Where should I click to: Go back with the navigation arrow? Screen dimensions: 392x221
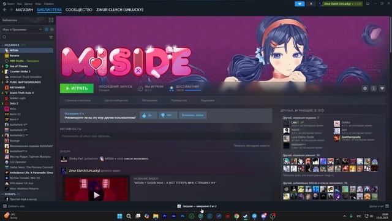[5, 10]
